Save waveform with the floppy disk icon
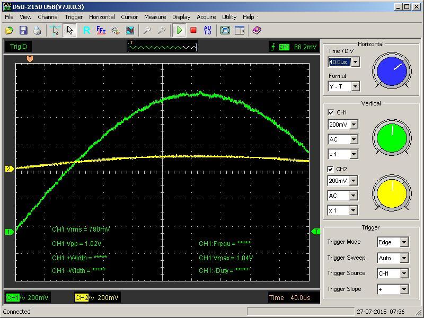 click(x=23, y=30)
